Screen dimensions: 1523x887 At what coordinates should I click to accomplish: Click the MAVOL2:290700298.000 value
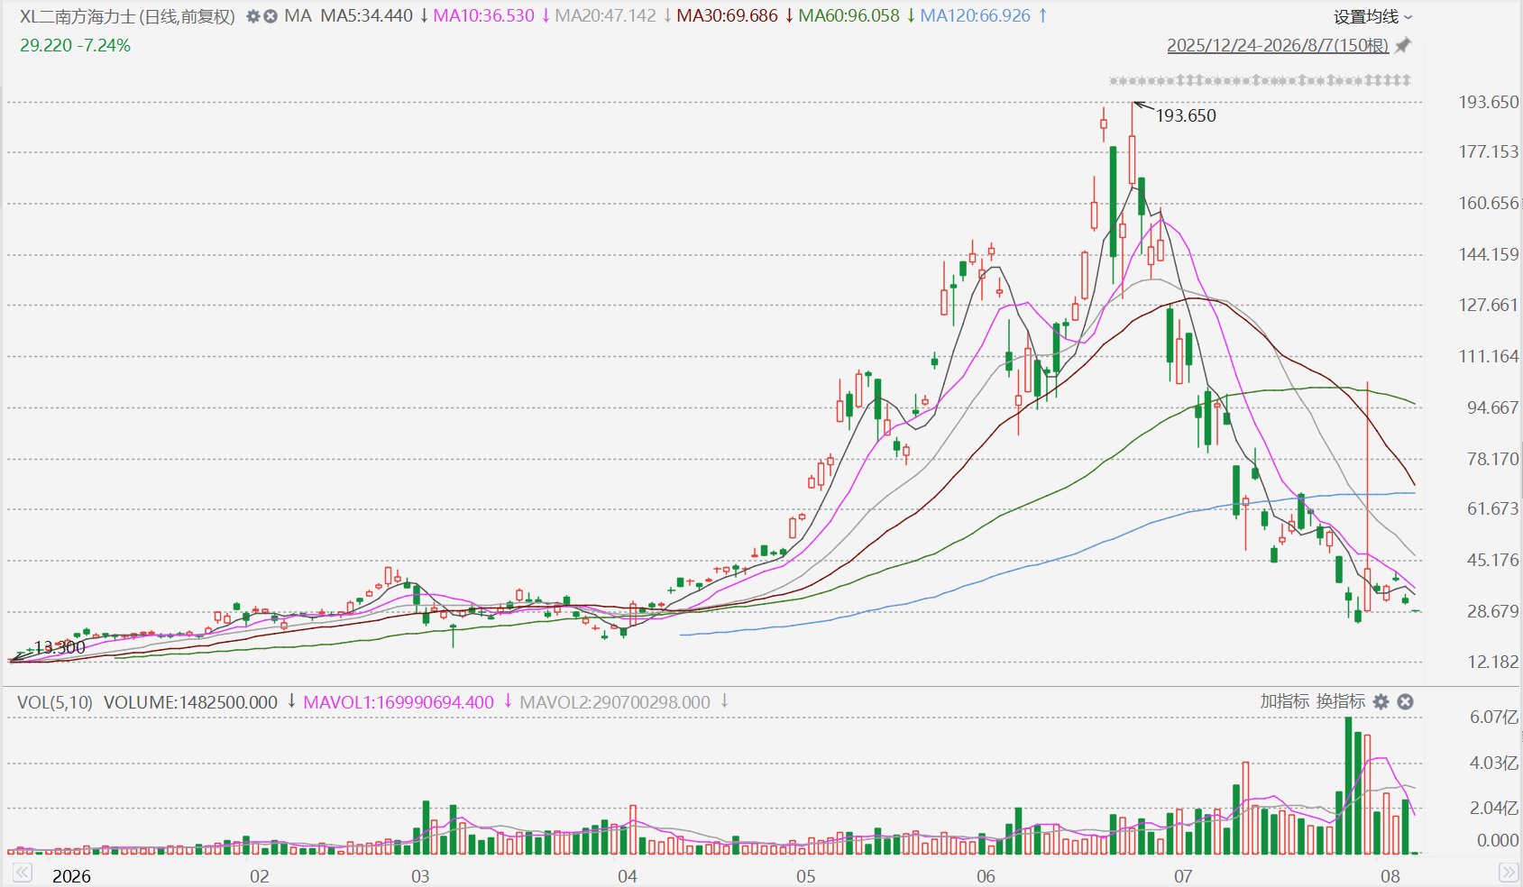click(x=615, y=702)
